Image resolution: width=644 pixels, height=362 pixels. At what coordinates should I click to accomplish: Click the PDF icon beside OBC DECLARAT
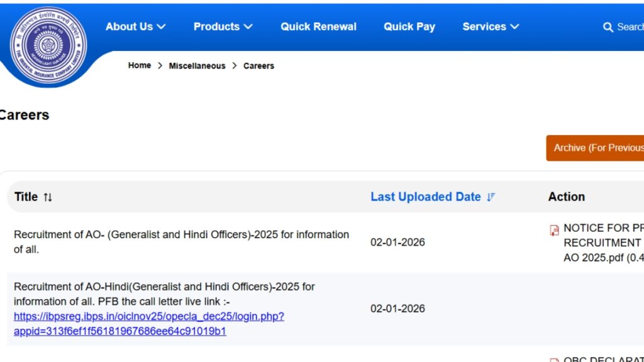pyautogui.click(x=554, y=360)
